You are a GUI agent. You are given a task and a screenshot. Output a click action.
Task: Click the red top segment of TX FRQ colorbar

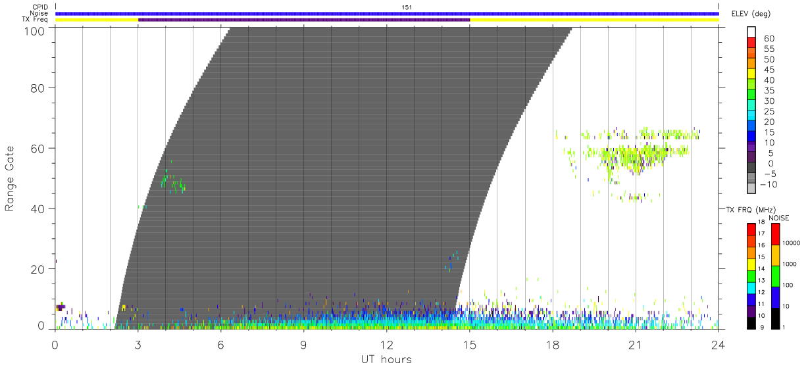tap(751, 230)
